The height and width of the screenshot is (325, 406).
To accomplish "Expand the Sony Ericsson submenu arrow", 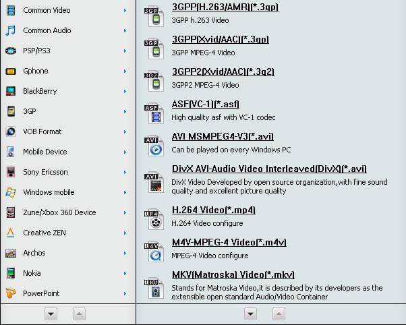I will (x=125, y=172).
